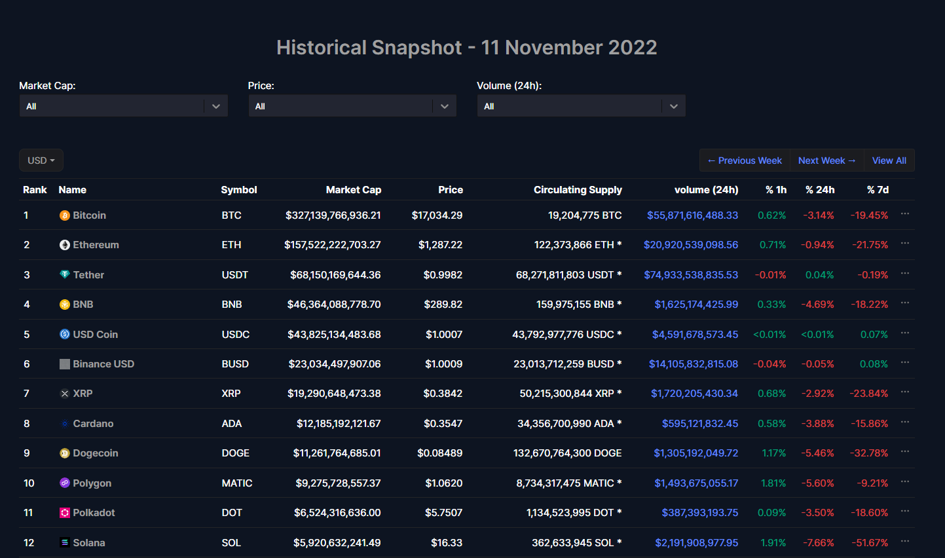Open the Cardano name link
Image resolution: width=945 pixels, height=558 pixels.
coord(93,424)
